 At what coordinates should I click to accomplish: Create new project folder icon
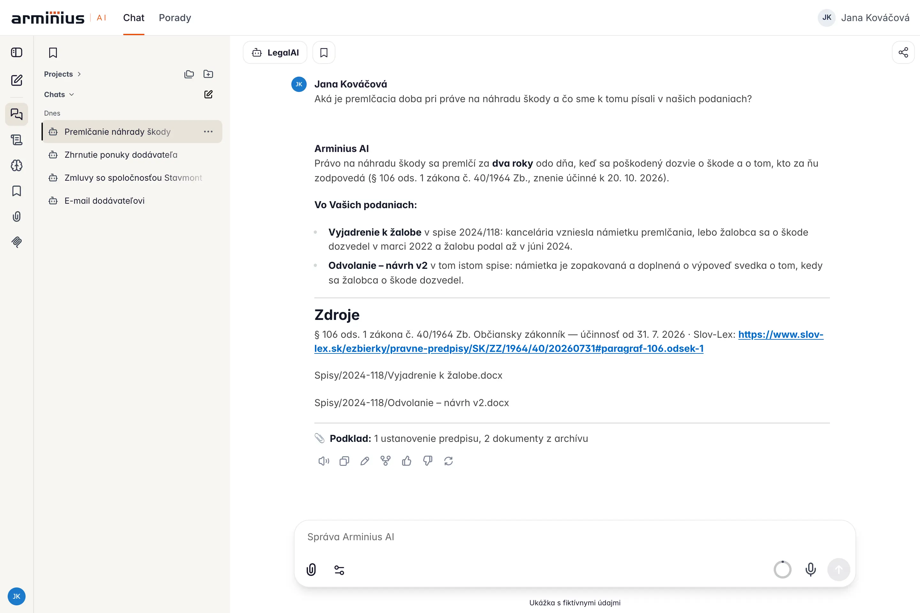pyautogui.click(x=208, y=74)
